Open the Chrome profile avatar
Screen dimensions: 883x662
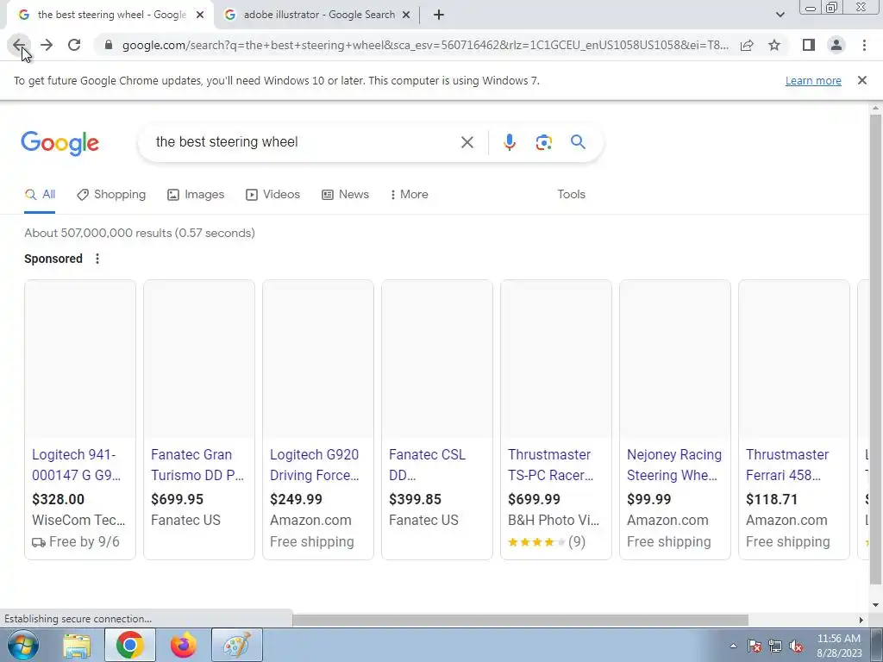tap(836, 45)
